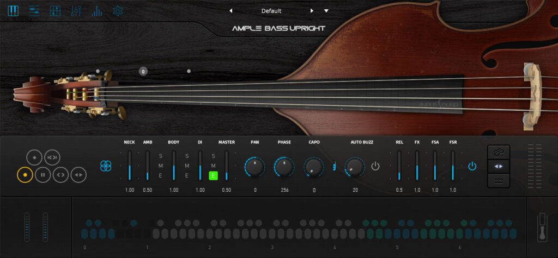Adjust the AMB volume fader
Image resolution: width=558 pixels, height=258 pixels.
147,166
